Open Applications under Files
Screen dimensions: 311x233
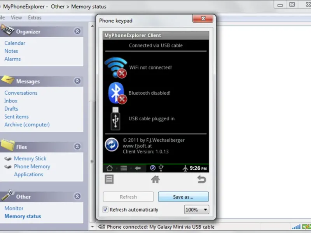(28, 174)
